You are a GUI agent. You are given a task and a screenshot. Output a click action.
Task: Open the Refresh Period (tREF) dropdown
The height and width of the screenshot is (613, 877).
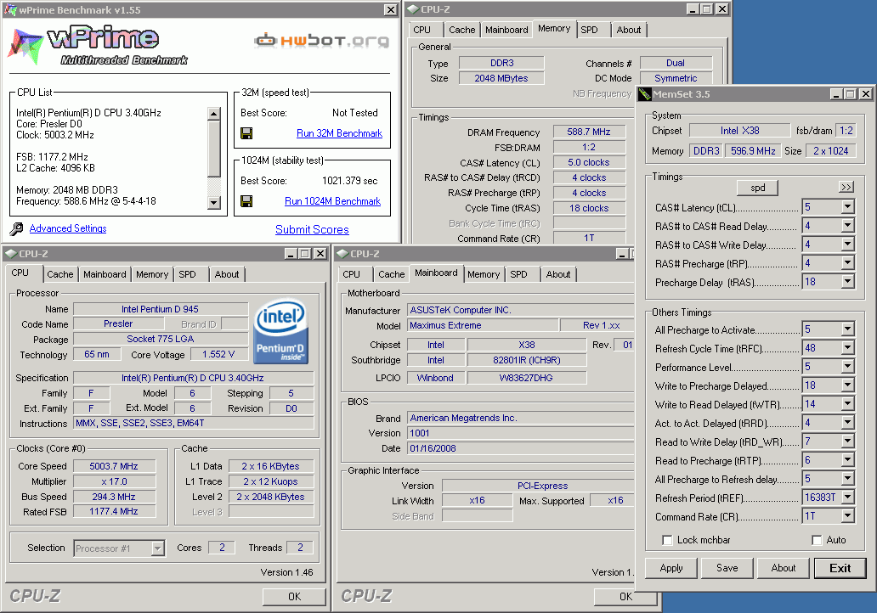(848, 498)
